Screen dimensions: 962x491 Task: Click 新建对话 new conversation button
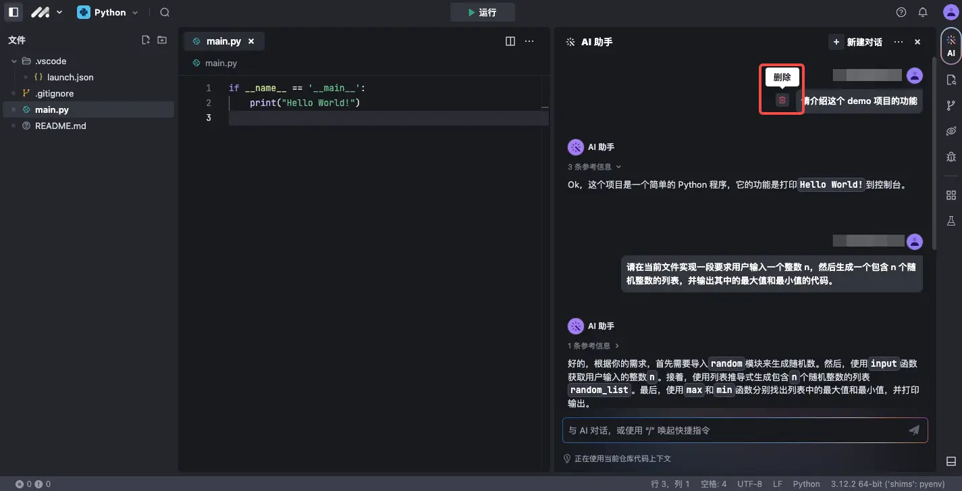click(856, 42)
